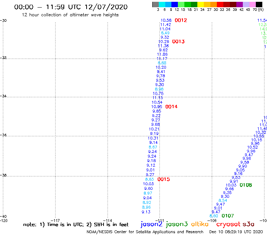Click the red 0013 time marker
Viewport: 267px width, 235px height.
178,42
